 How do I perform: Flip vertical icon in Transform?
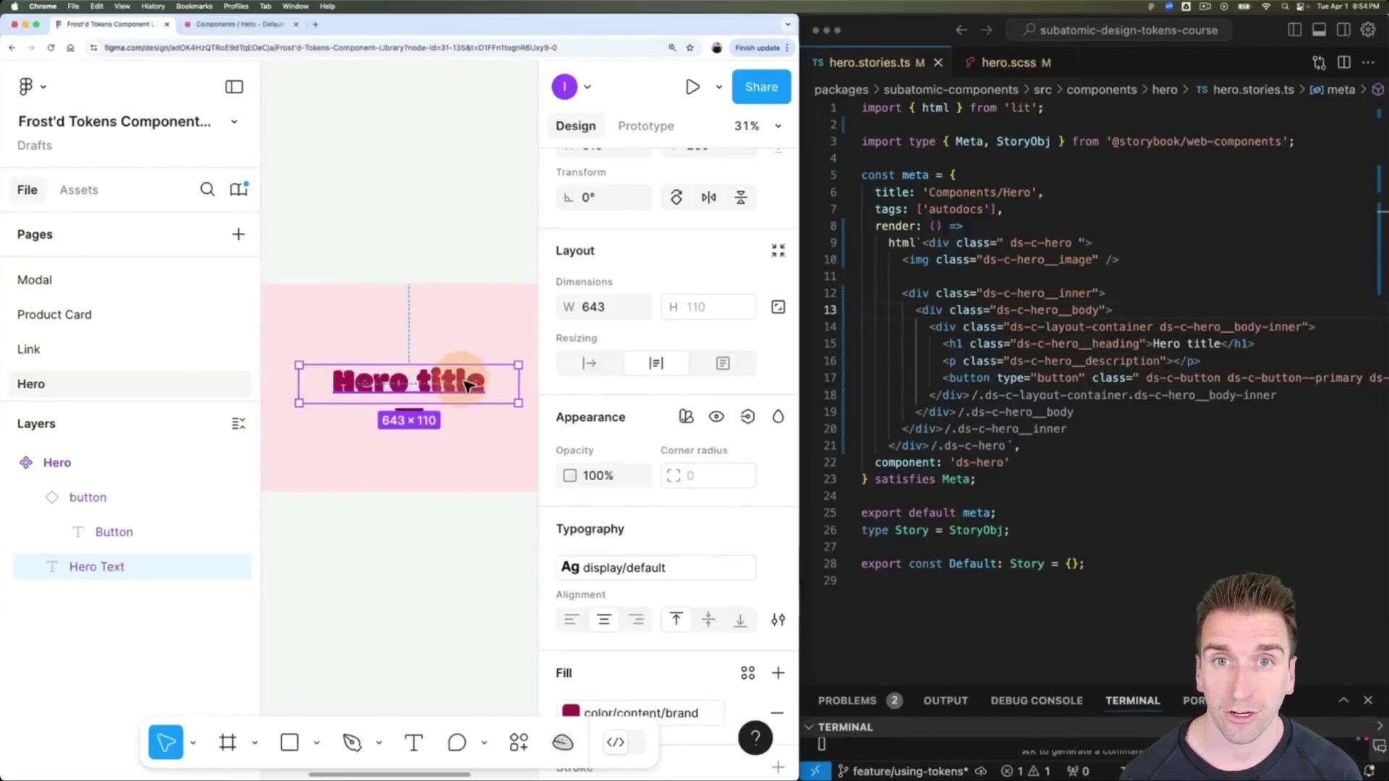click(741, 197)
